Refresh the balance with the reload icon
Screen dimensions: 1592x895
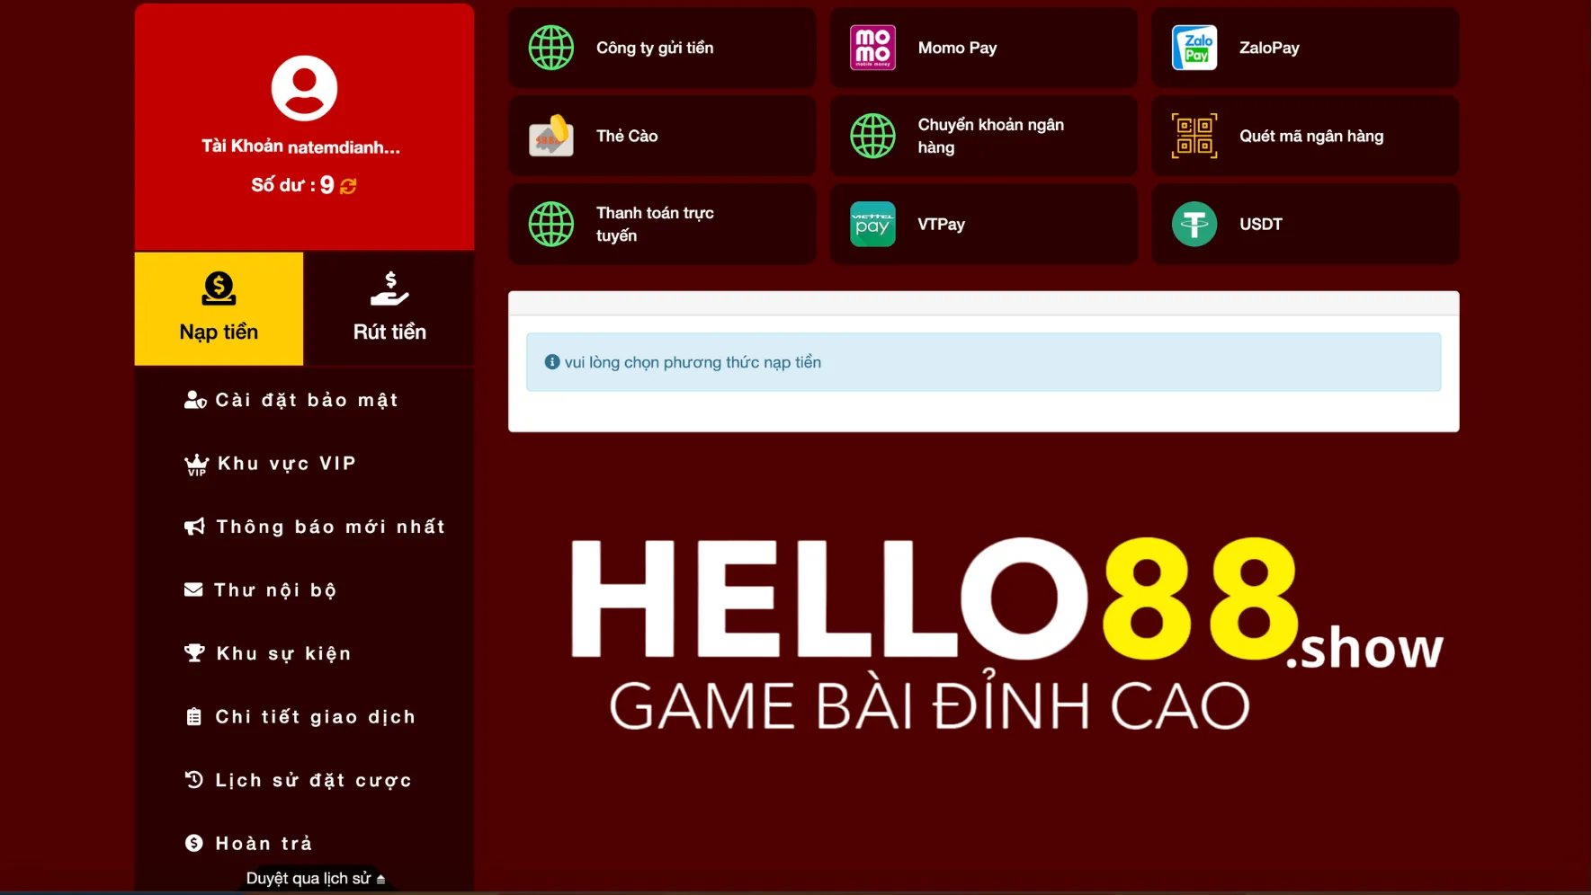348,185
